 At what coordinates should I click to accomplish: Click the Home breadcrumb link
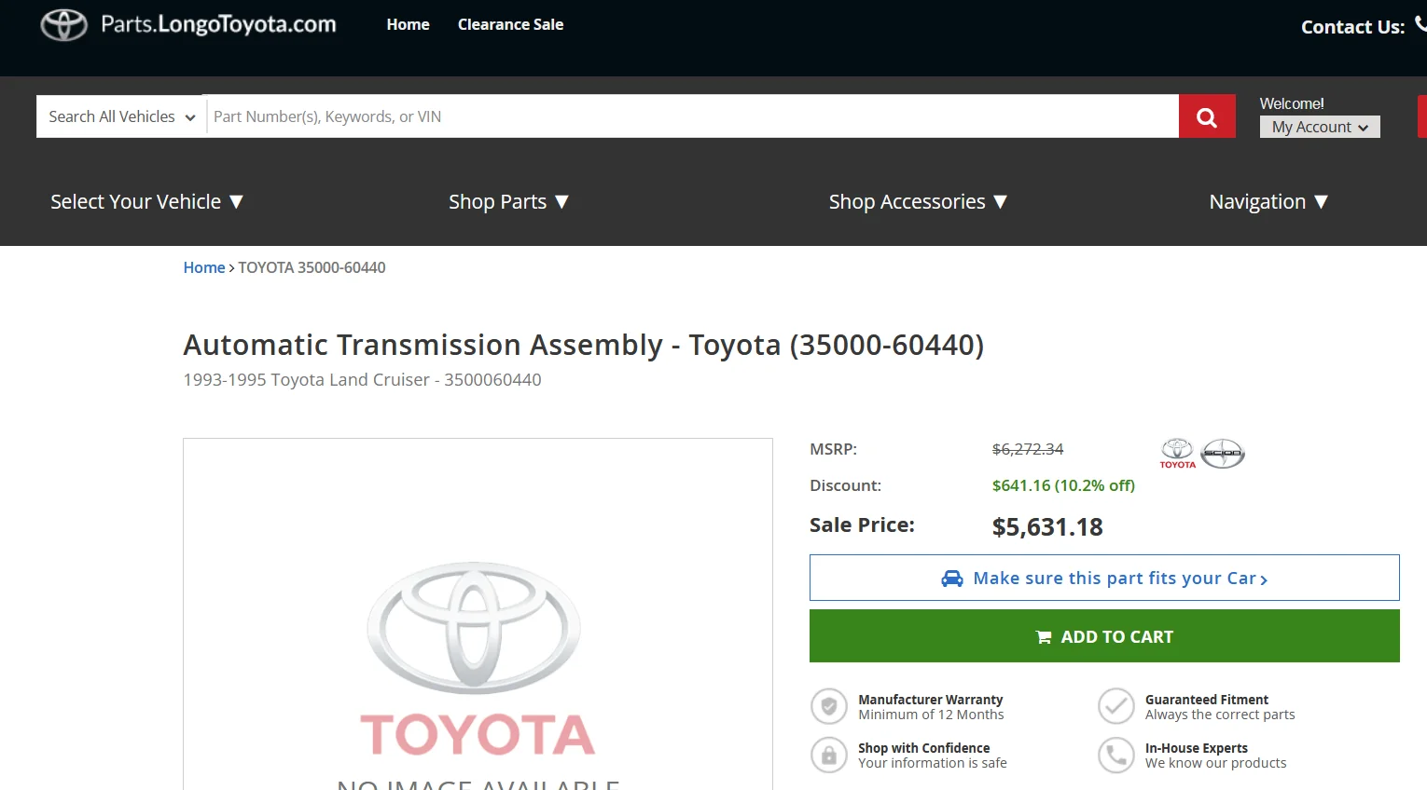203,267
